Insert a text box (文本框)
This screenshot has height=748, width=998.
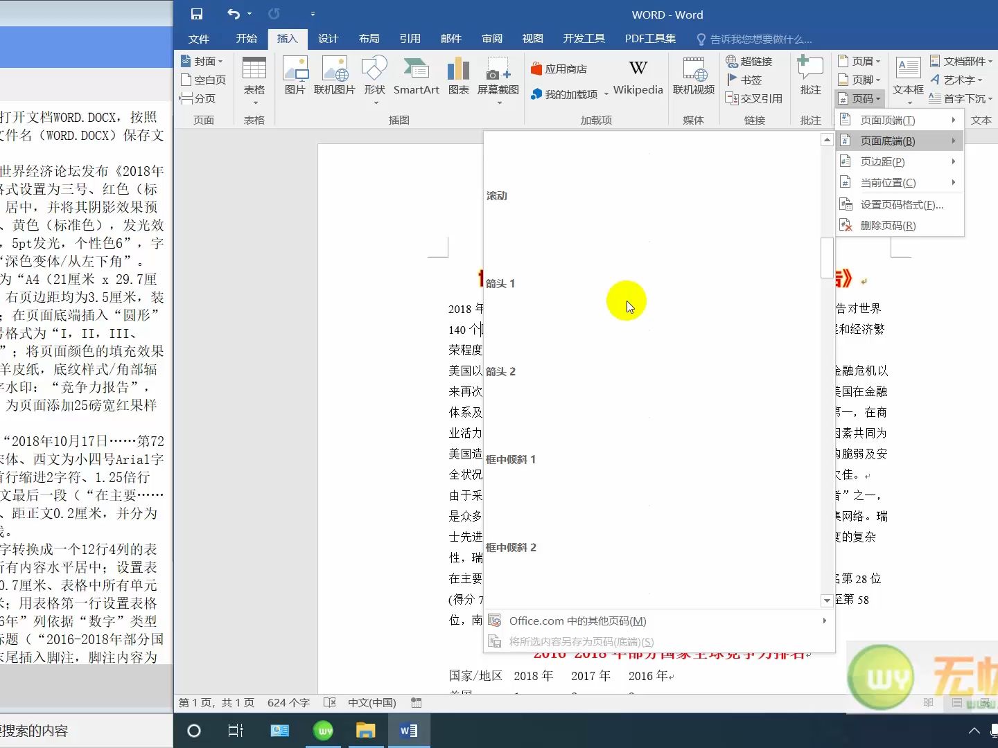[908, 80]
